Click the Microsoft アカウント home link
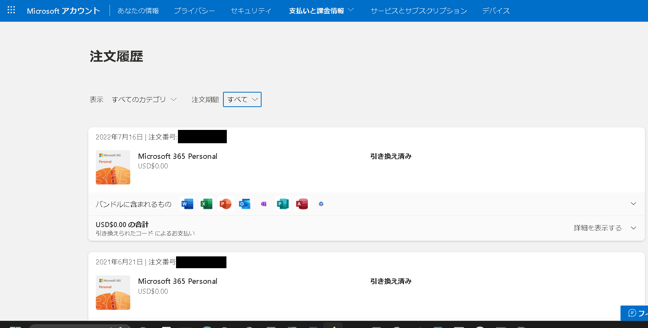648x328 pixels. tap(63, 11)
